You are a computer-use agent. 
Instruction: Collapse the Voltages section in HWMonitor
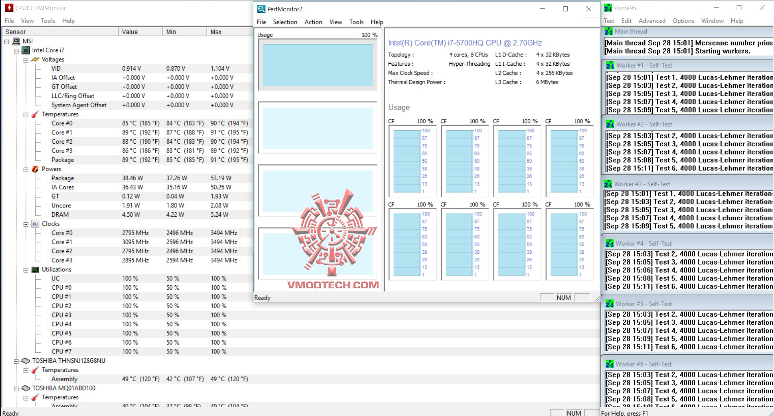[x=26, y=60]
